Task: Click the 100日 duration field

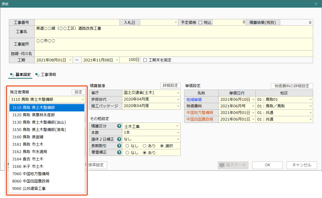Action: pos(130,60)
